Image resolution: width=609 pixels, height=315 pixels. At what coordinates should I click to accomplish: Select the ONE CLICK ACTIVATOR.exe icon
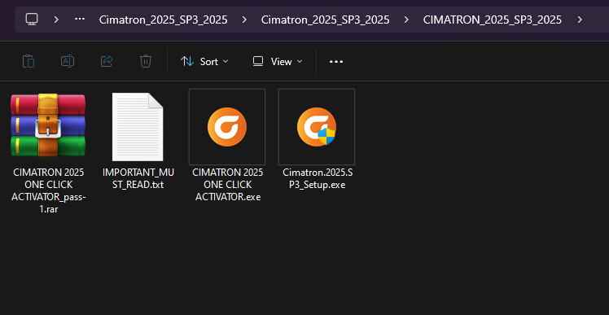[227, 127]
